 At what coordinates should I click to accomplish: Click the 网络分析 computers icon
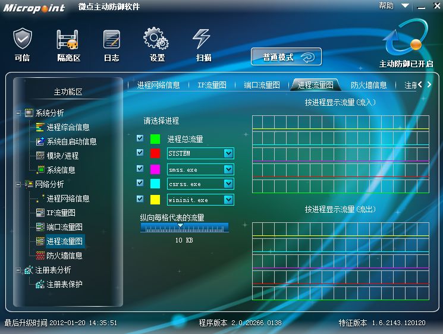29,184
